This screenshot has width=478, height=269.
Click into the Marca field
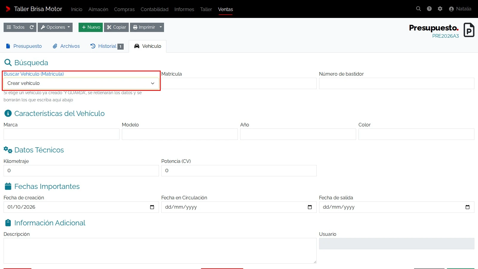point(62,134)
